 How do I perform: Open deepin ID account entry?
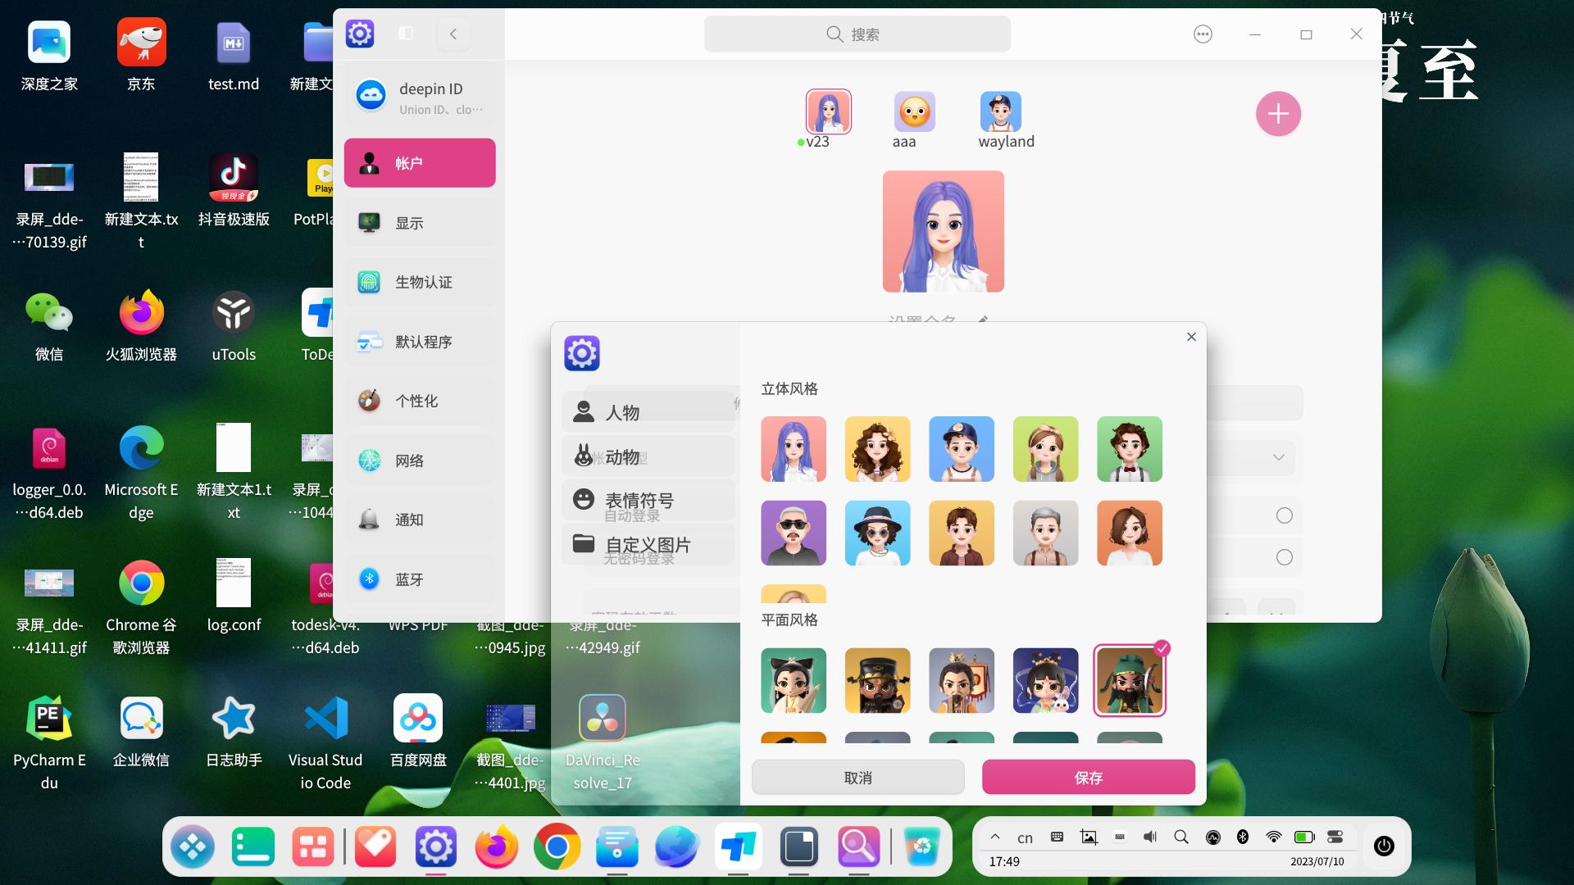(420, 98)
